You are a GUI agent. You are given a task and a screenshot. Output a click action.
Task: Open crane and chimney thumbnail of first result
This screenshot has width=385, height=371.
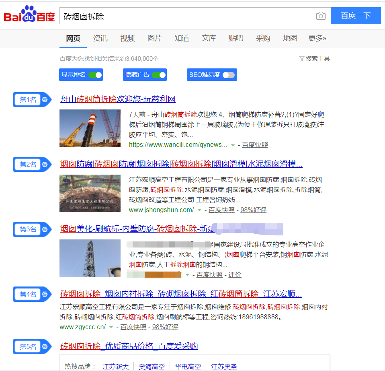(90, 128)
